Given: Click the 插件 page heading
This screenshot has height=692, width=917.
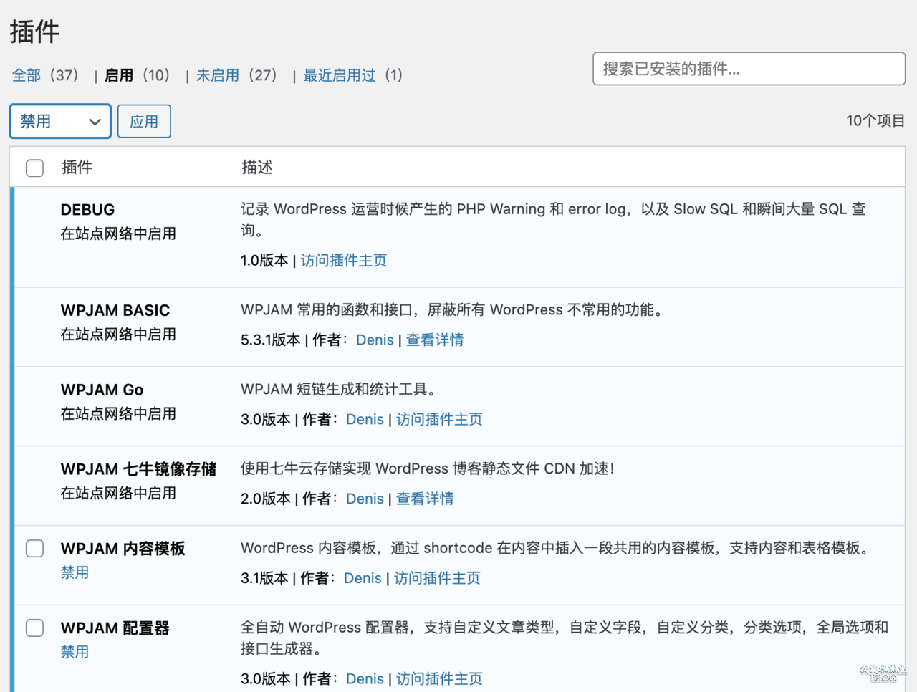Looking at the screenshot, I should (34, 32).
